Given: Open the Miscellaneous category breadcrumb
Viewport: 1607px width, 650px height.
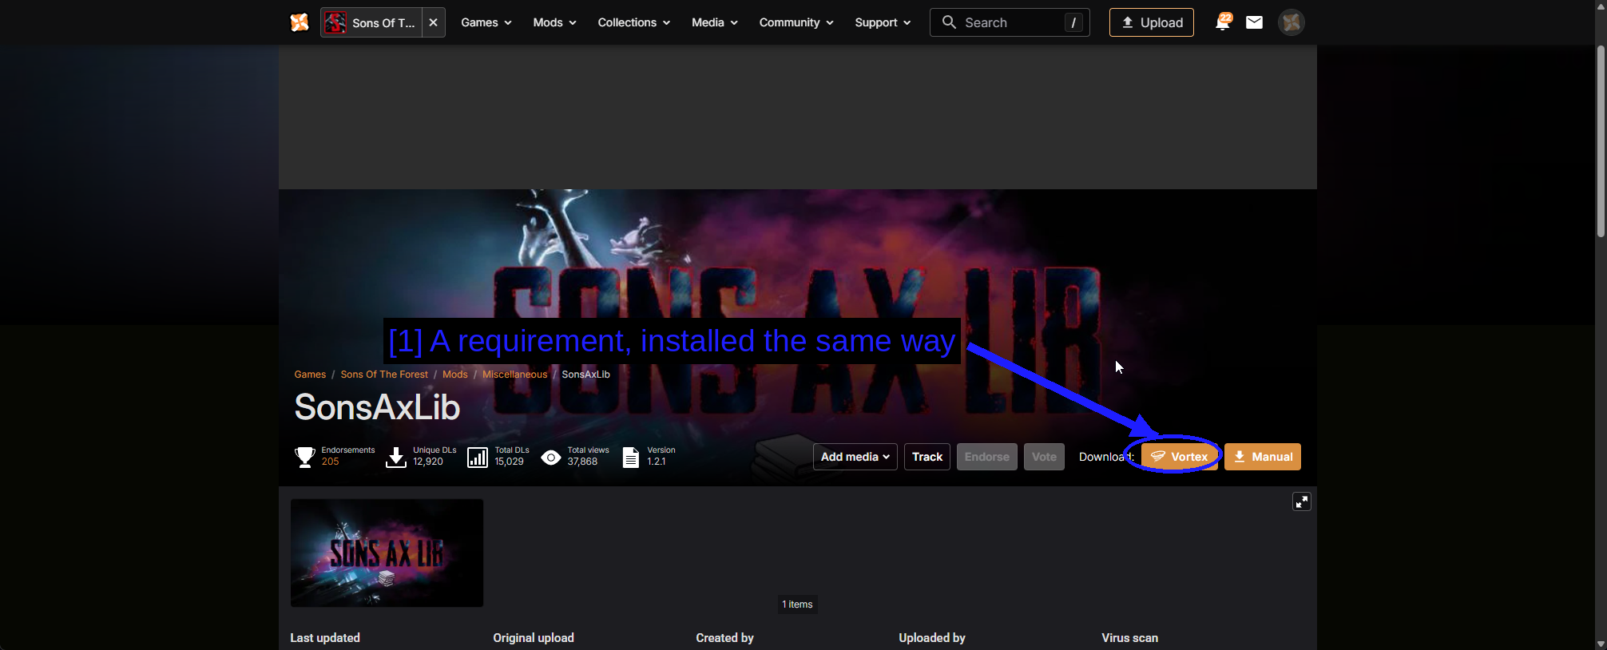Looking at the screenshot, I should pyautogui.click(x=515, y=375).
